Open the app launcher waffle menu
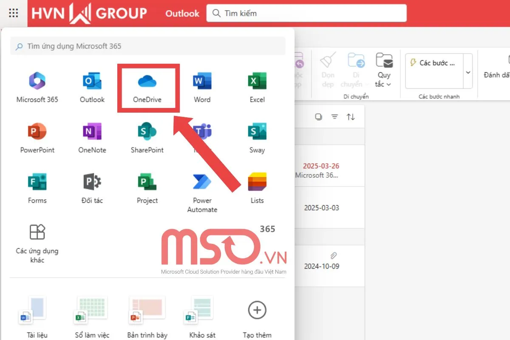The image size is (510, 340). [14, 13]
